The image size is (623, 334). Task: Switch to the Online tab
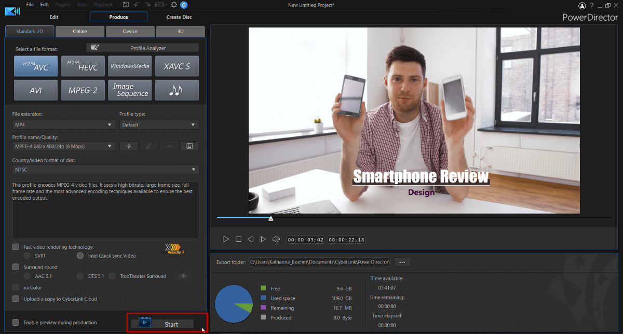pyautogui.click(x=80, y=31)
